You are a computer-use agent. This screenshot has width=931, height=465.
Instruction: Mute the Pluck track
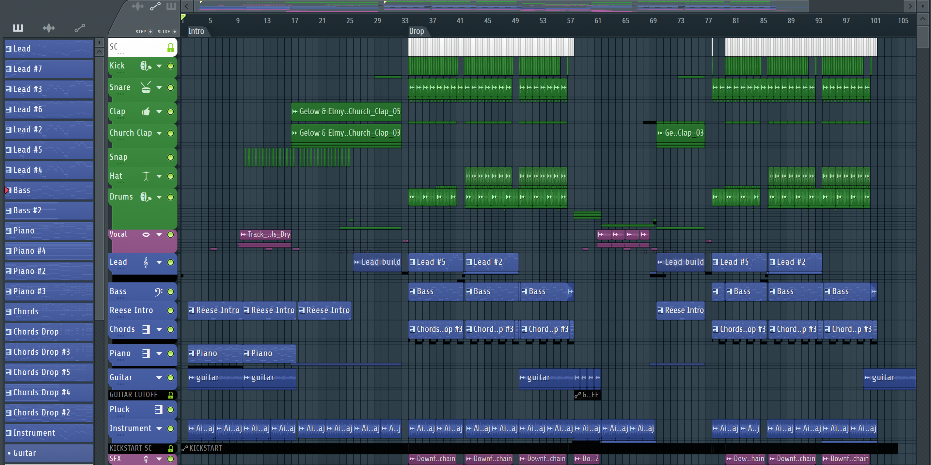(170, 410)
